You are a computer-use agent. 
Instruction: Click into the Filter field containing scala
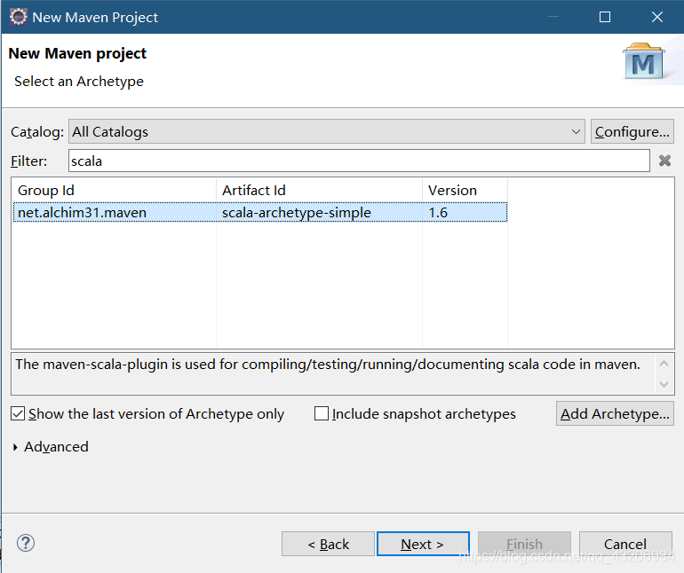[x=359, y=161]
